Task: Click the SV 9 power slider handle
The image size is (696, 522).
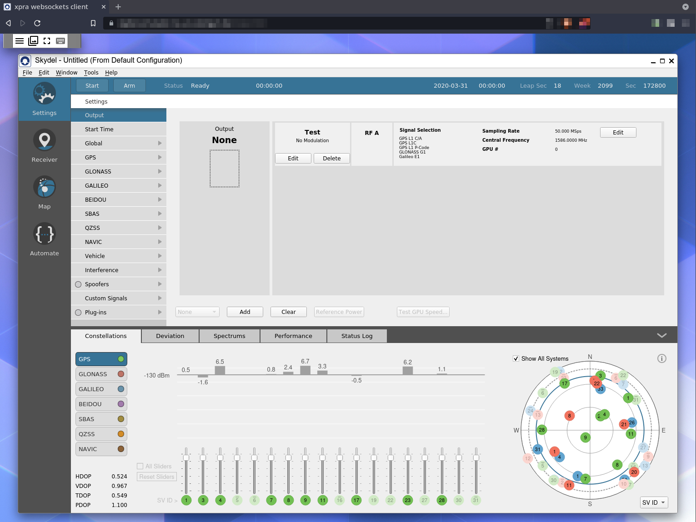Action: [x=305, y=457]
